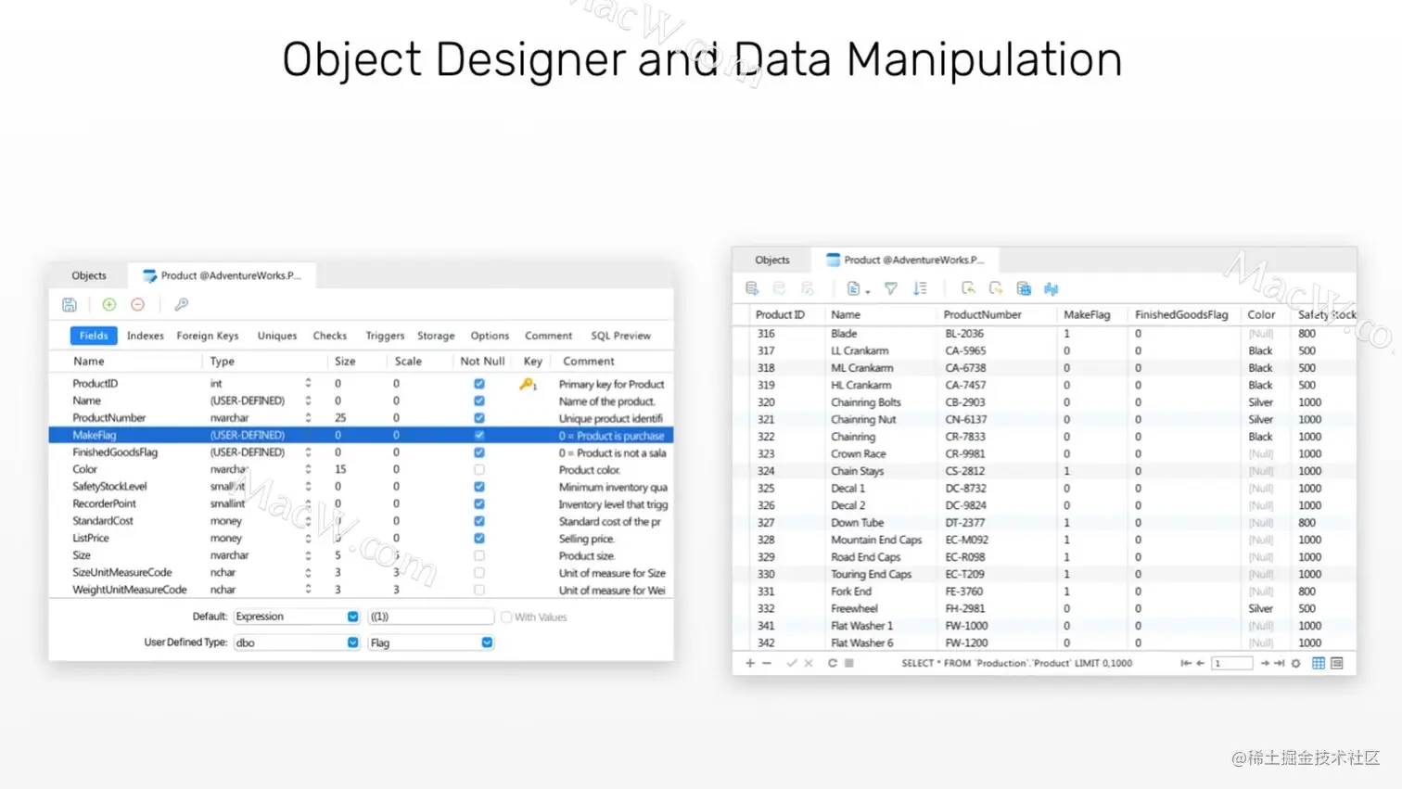1402x789 pixels.
Task: Uncheck Not Null for the ProductID field
Action: coord(479,384)
